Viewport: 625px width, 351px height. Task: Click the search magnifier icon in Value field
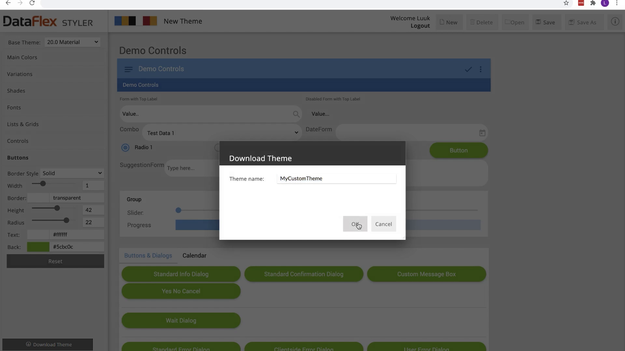296,114
